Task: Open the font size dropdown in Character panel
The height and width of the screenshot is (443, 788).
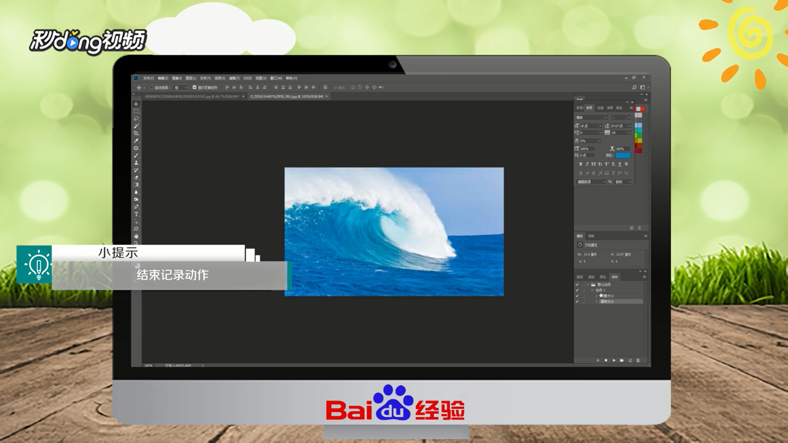Action: point(600,126)
